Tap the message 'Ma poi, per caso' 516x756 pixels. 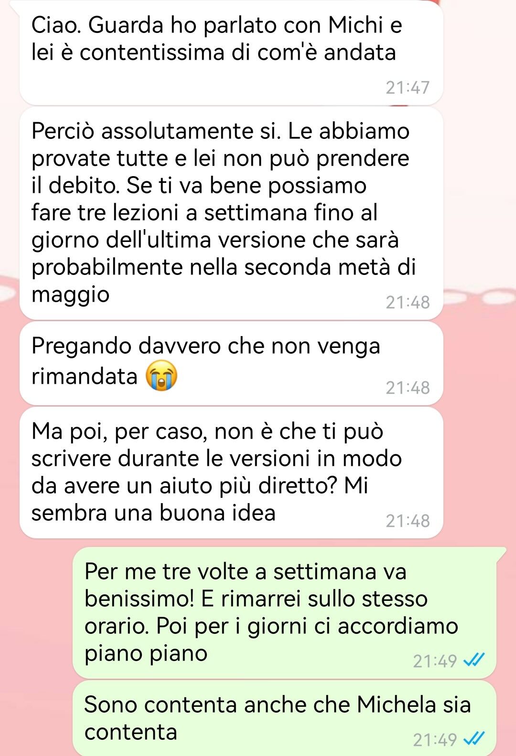point(231,472)
